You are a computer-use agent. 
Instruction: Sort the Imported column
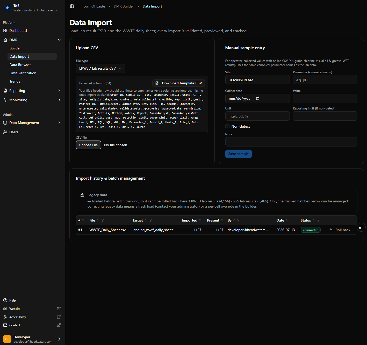[x=200, y=220]
